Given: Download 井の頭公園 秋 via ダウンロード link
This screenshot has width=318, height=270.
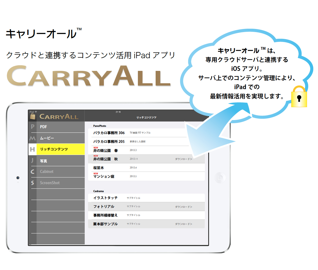Looking at the screenshot, I should click(x=183, y=159).
